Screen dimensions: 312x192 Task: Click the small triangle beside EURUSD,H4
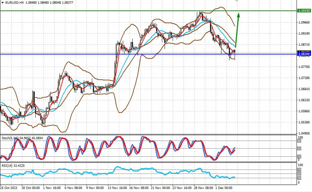(2, 2)
